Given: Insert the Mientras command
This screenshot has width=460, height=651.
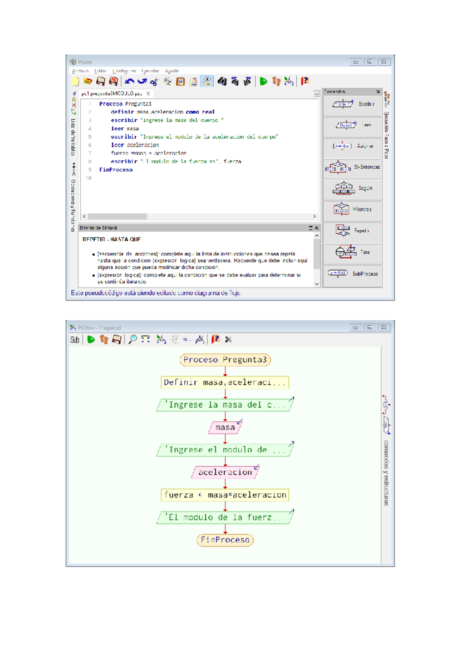Looking at the screenshot, I should pos(352,209).
